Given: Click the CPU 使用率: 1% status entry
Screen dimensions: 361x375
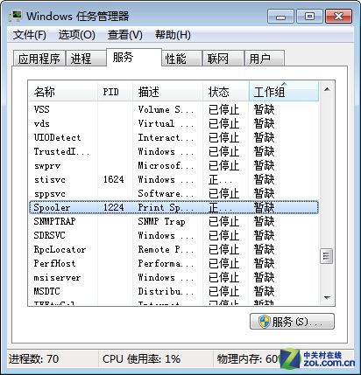Looking at the screenshot, I should click(141, 359).
